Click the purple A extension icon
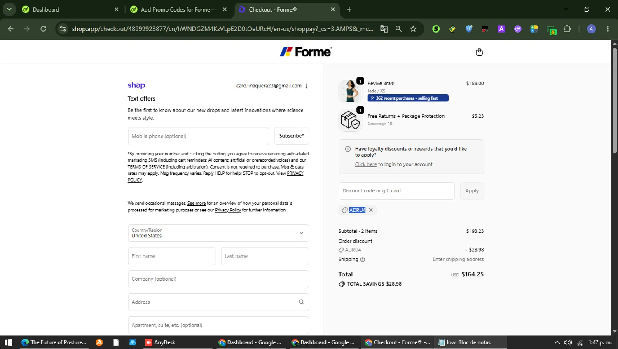The image size is (618, 349). (x=501, y=29)
